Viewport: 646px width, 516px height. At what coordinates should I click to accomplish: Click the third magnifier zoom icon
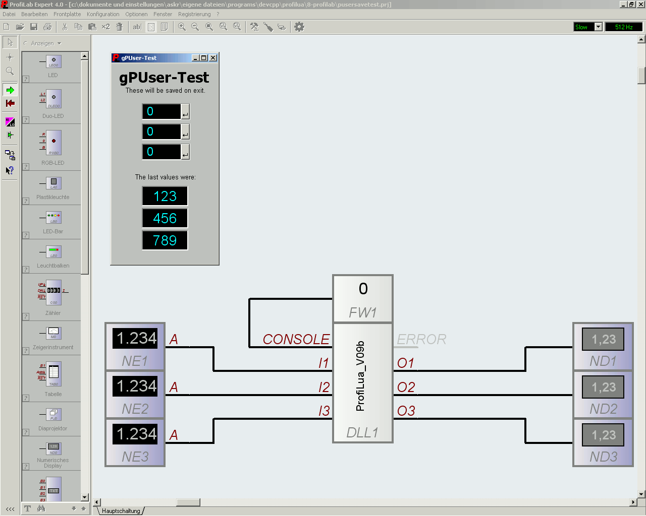209,27
